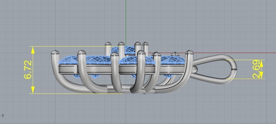Screen dimensions: 276x124
Task: Click the pendant bail loop
Action: click(x=214, y=69)
